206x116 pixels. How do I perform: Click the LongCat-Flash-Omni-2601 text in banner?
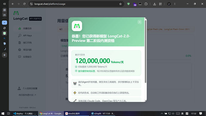tap(177, 29)
